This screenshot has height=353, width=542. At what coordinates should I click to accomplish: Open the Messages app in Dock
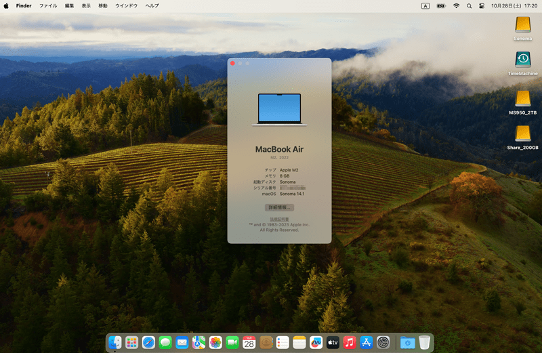(x=165, y=343)
